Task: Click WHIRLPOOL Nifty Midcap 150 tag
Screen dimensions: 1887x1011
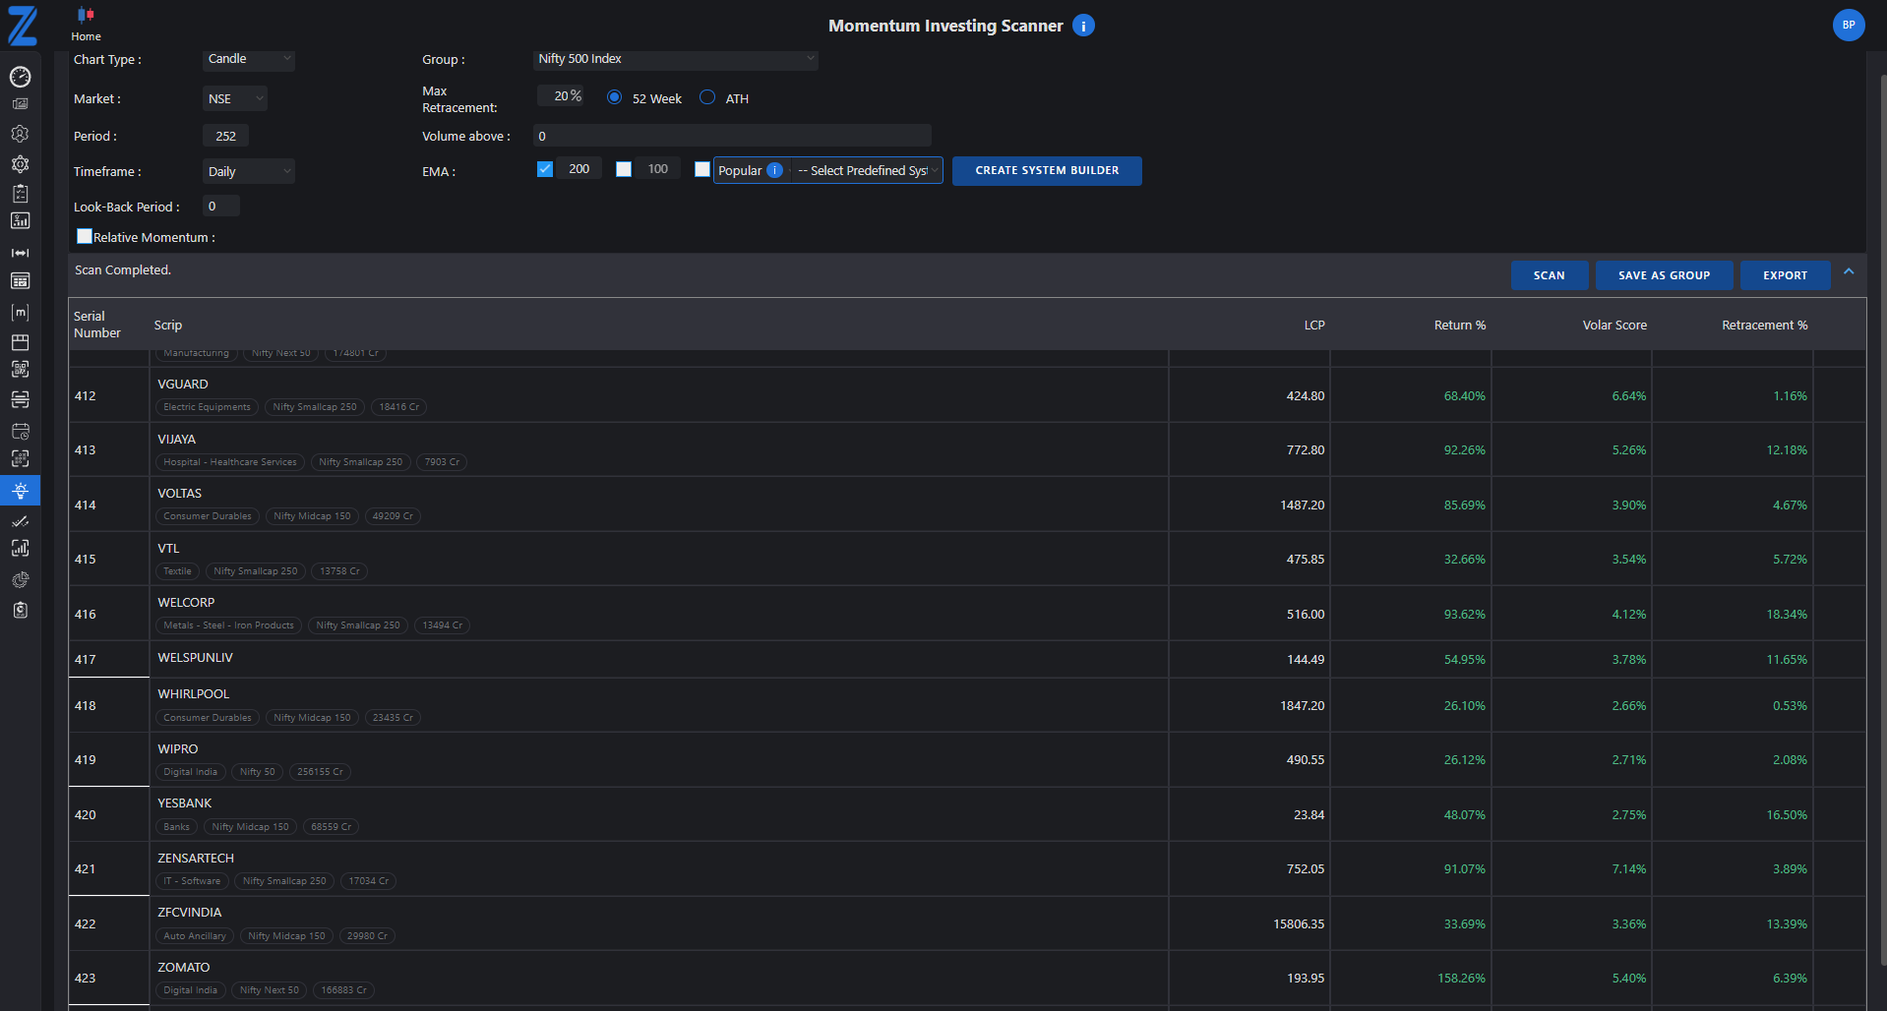Action: [x=312, y=718]
